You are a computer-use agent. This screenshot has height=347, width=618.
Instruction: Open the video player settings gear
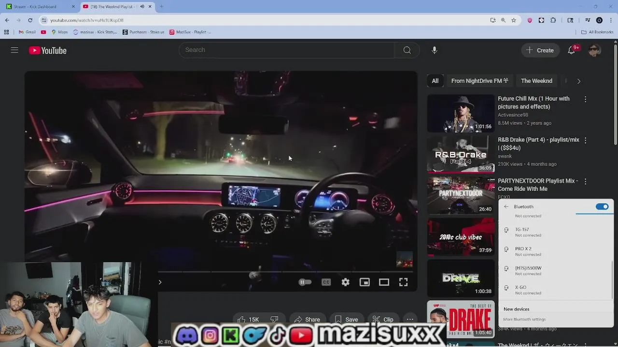(x=345, y=282)
